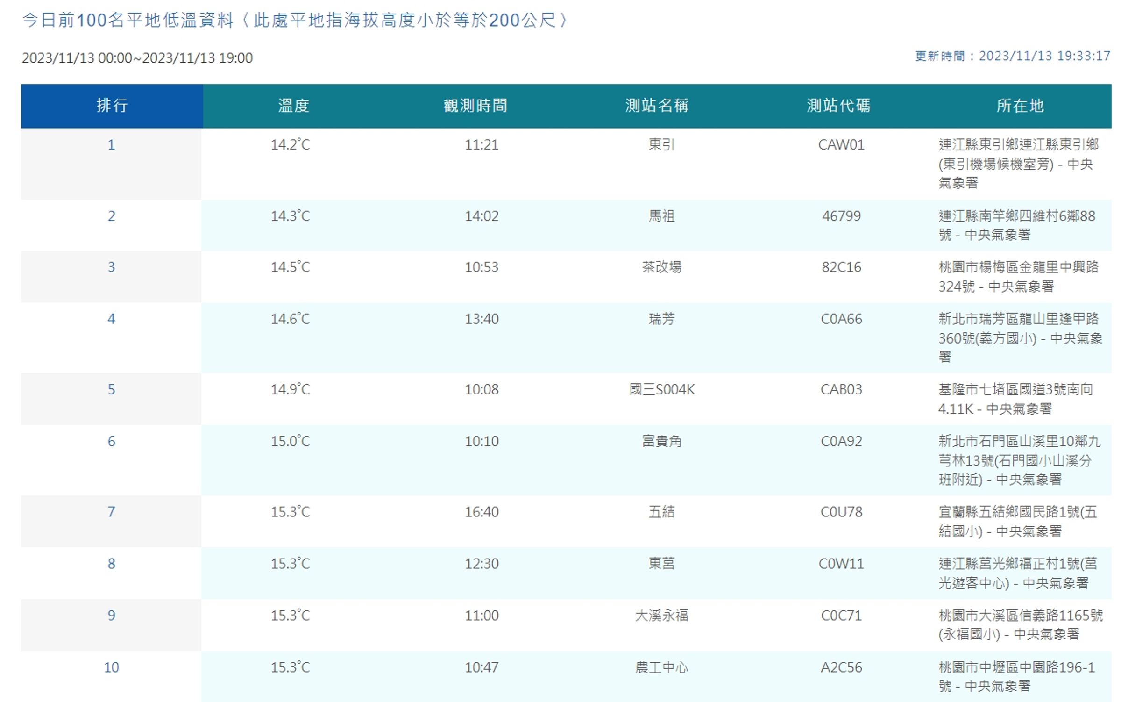Viewport: 1121px width, 702px height.
Task: Select station name 富貴角
Action: click(x=662, y=441)
